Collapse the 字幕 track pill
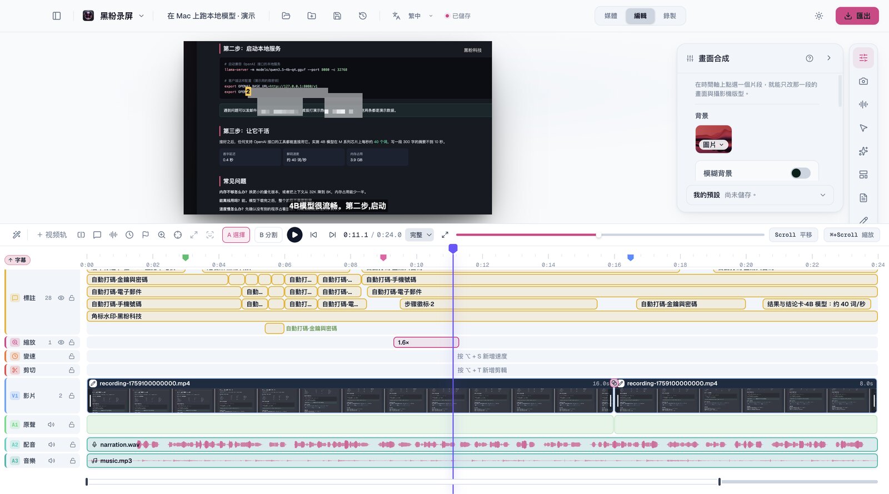The width and height of the screenshot is (889, 494). click(18, 260)
